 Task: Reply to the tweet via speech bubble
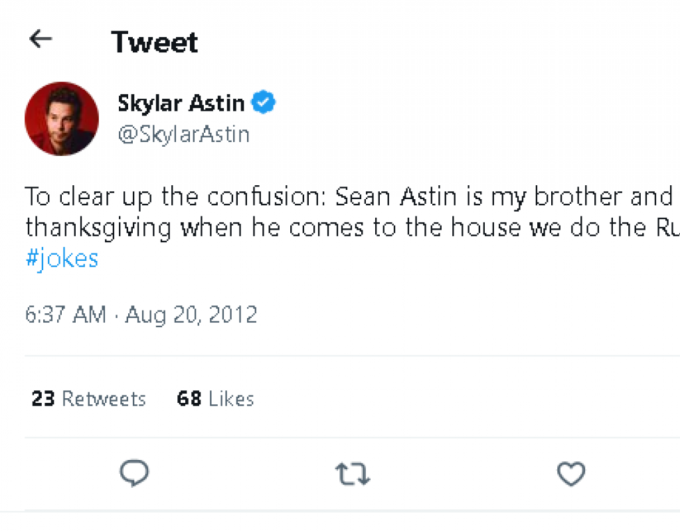tap(134, 474)
